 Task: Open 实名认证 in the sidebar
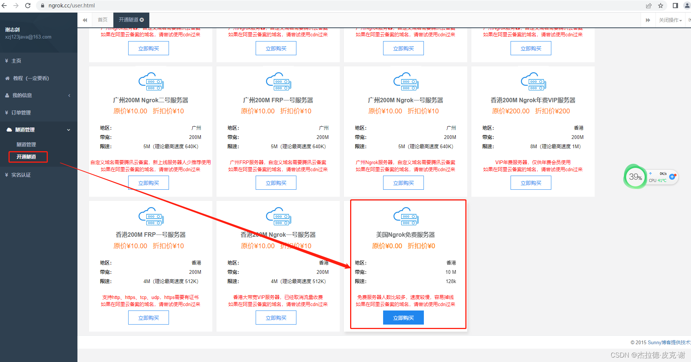(x=39, y=175)
